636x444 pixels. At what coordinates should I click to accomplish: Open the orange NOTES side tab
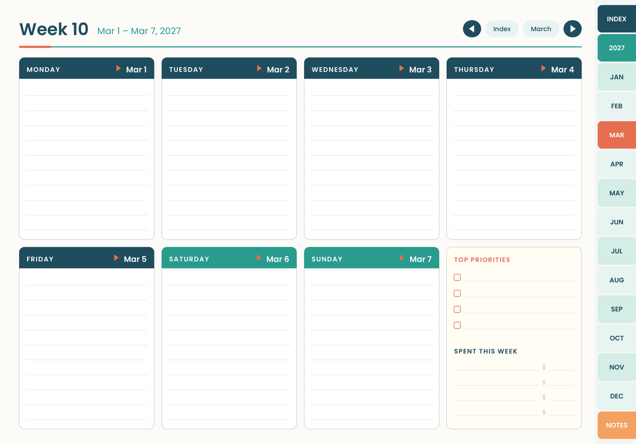point(617,425)
